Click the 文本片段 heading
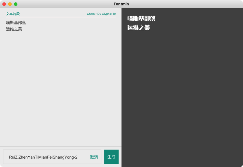The image size is (243, 167). click(x=13, y=14)
